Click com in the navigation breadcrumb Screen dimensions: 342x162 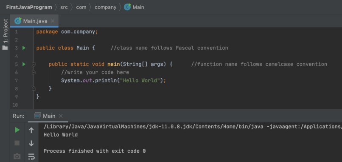(x=81, y=7)
